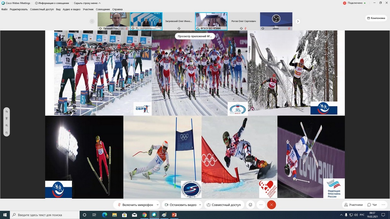Image resolution: width=390 pixels, height=219 pixels.
Task: Open the Чат chat panel
Action: pos(372,205)
